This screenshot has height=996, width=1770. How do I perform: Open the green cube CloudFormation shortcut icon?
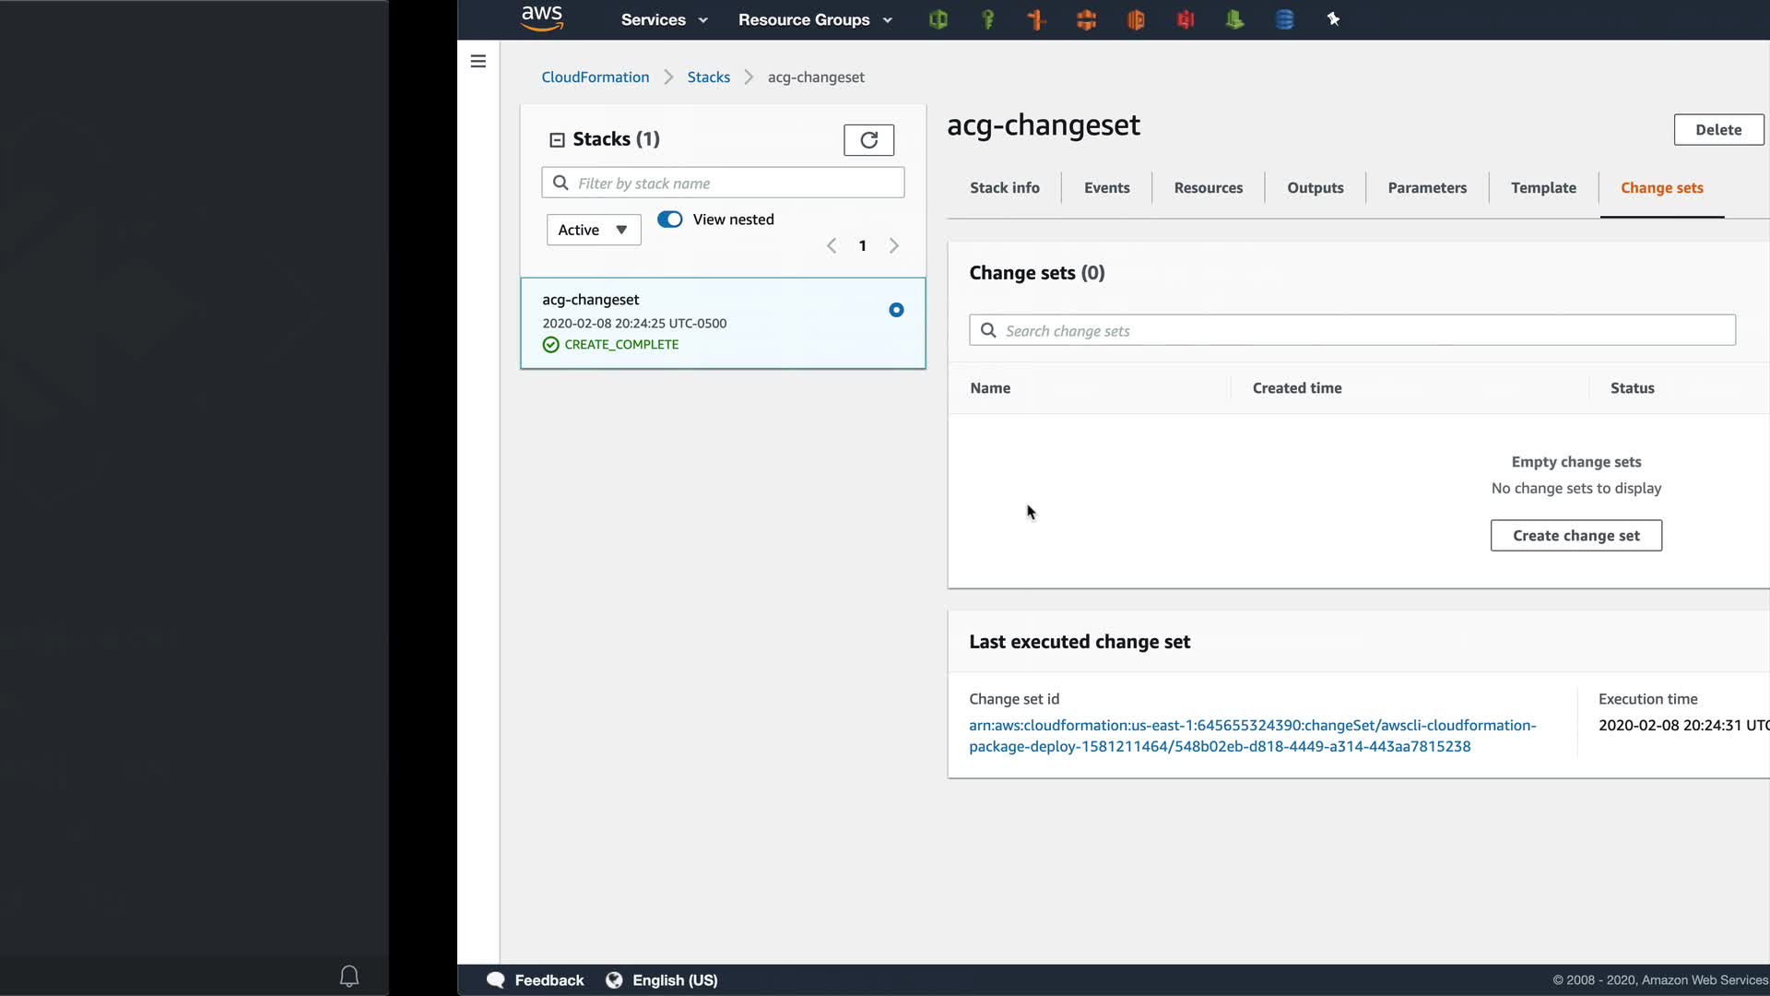938,19
